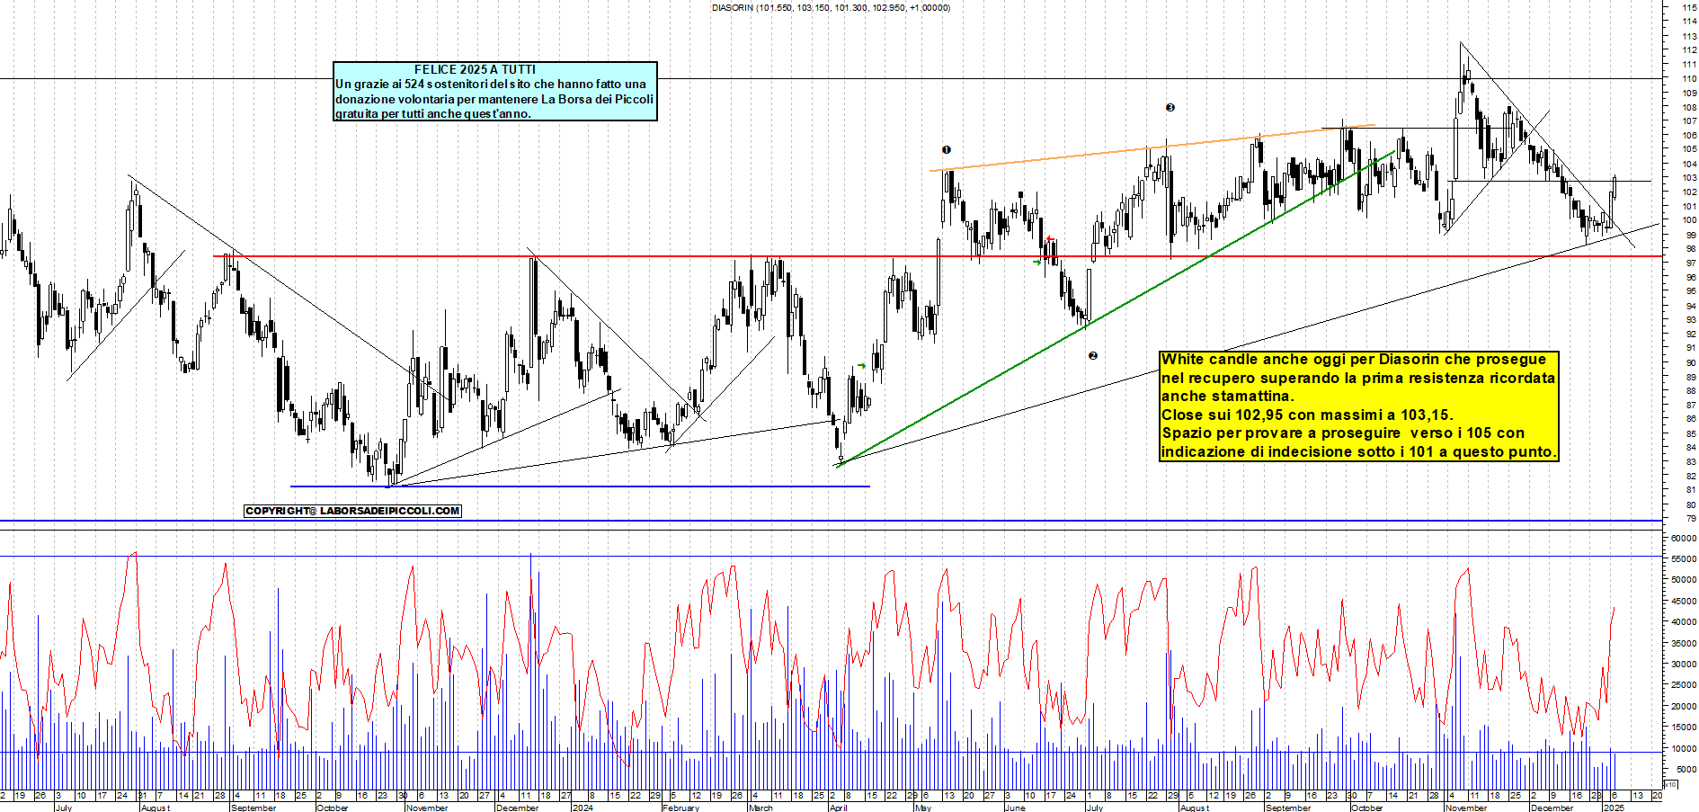Select the thick green ascending trendline
The image size is (1699, 812).
1115,308
